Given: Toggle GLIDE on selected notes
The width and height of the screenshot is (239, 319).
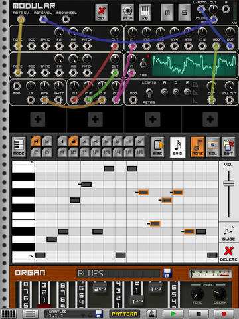Looking at the screenshot, I should pos(228,233).
